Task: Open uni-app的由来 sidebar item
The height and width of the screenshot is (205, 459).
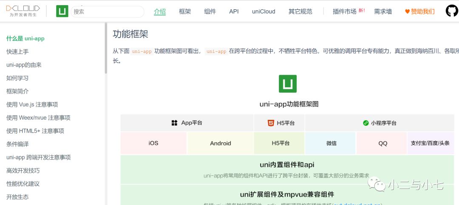Action: coord(24,65)
